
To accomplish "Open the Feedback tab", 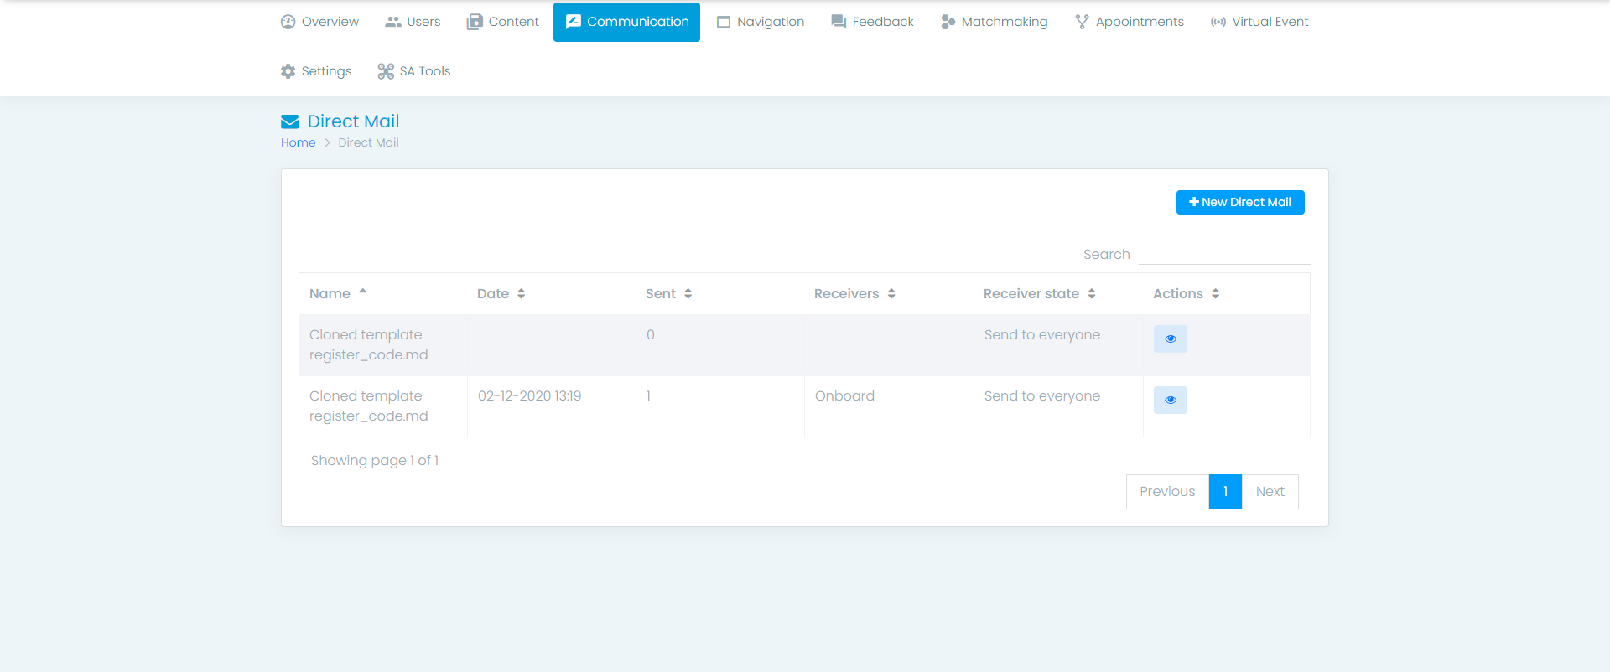I will [x=872, y=22].
